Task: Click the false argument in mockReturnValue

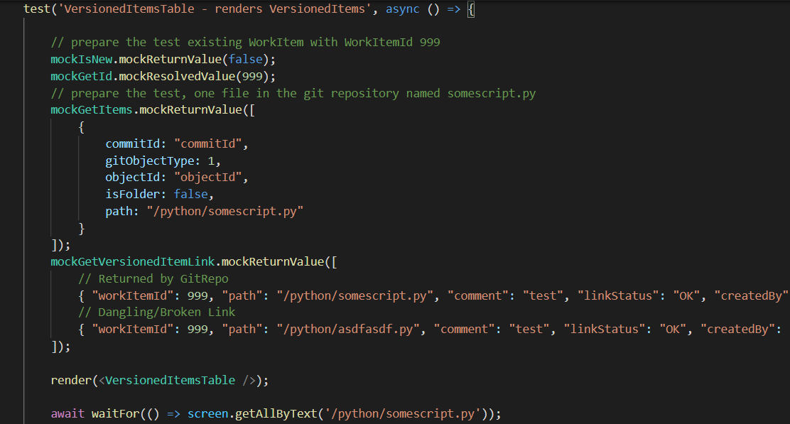Action: pos(245,59)
